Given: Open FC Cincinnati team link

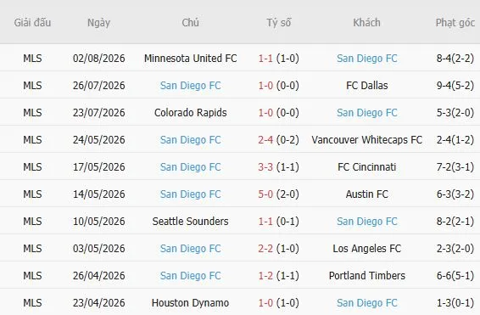Looking at the screenshot, I should (x=366, y=167).
